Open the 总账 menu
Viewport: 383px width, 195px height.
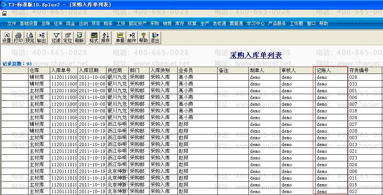(x=46, y=24)
